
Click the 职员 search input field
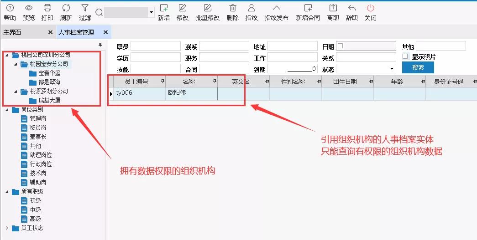click(156, 46)
